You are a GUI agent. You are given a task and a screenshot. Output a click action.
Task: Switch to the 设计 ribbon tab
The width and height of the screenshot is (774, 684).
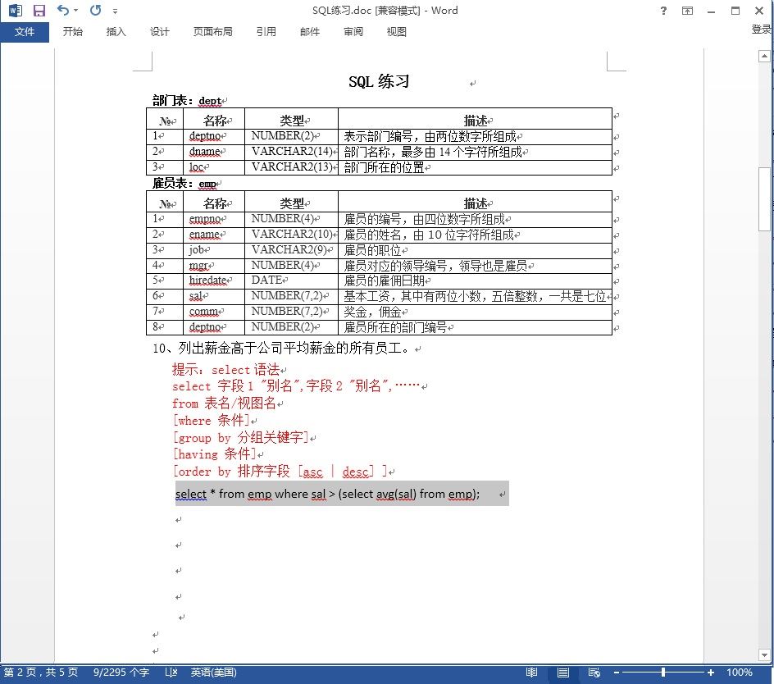pyautogui.click(x=159, y=32)
